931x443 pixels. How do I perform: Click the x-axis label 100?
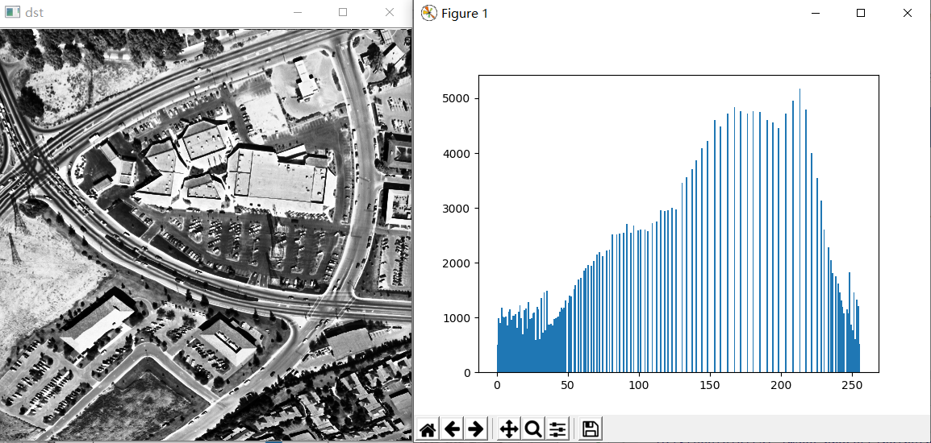(639, 384)
